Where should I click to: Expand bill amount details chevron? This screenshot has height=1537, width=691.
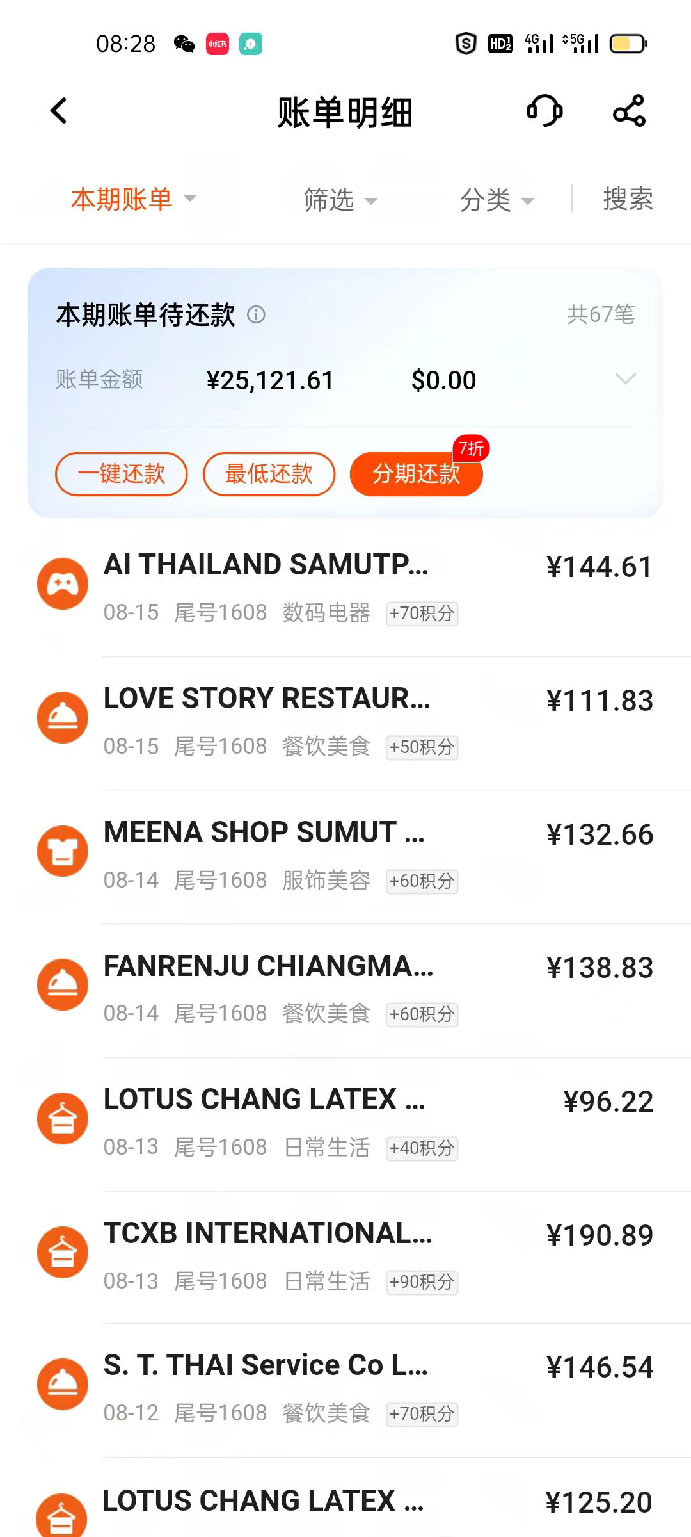[625, 378]
